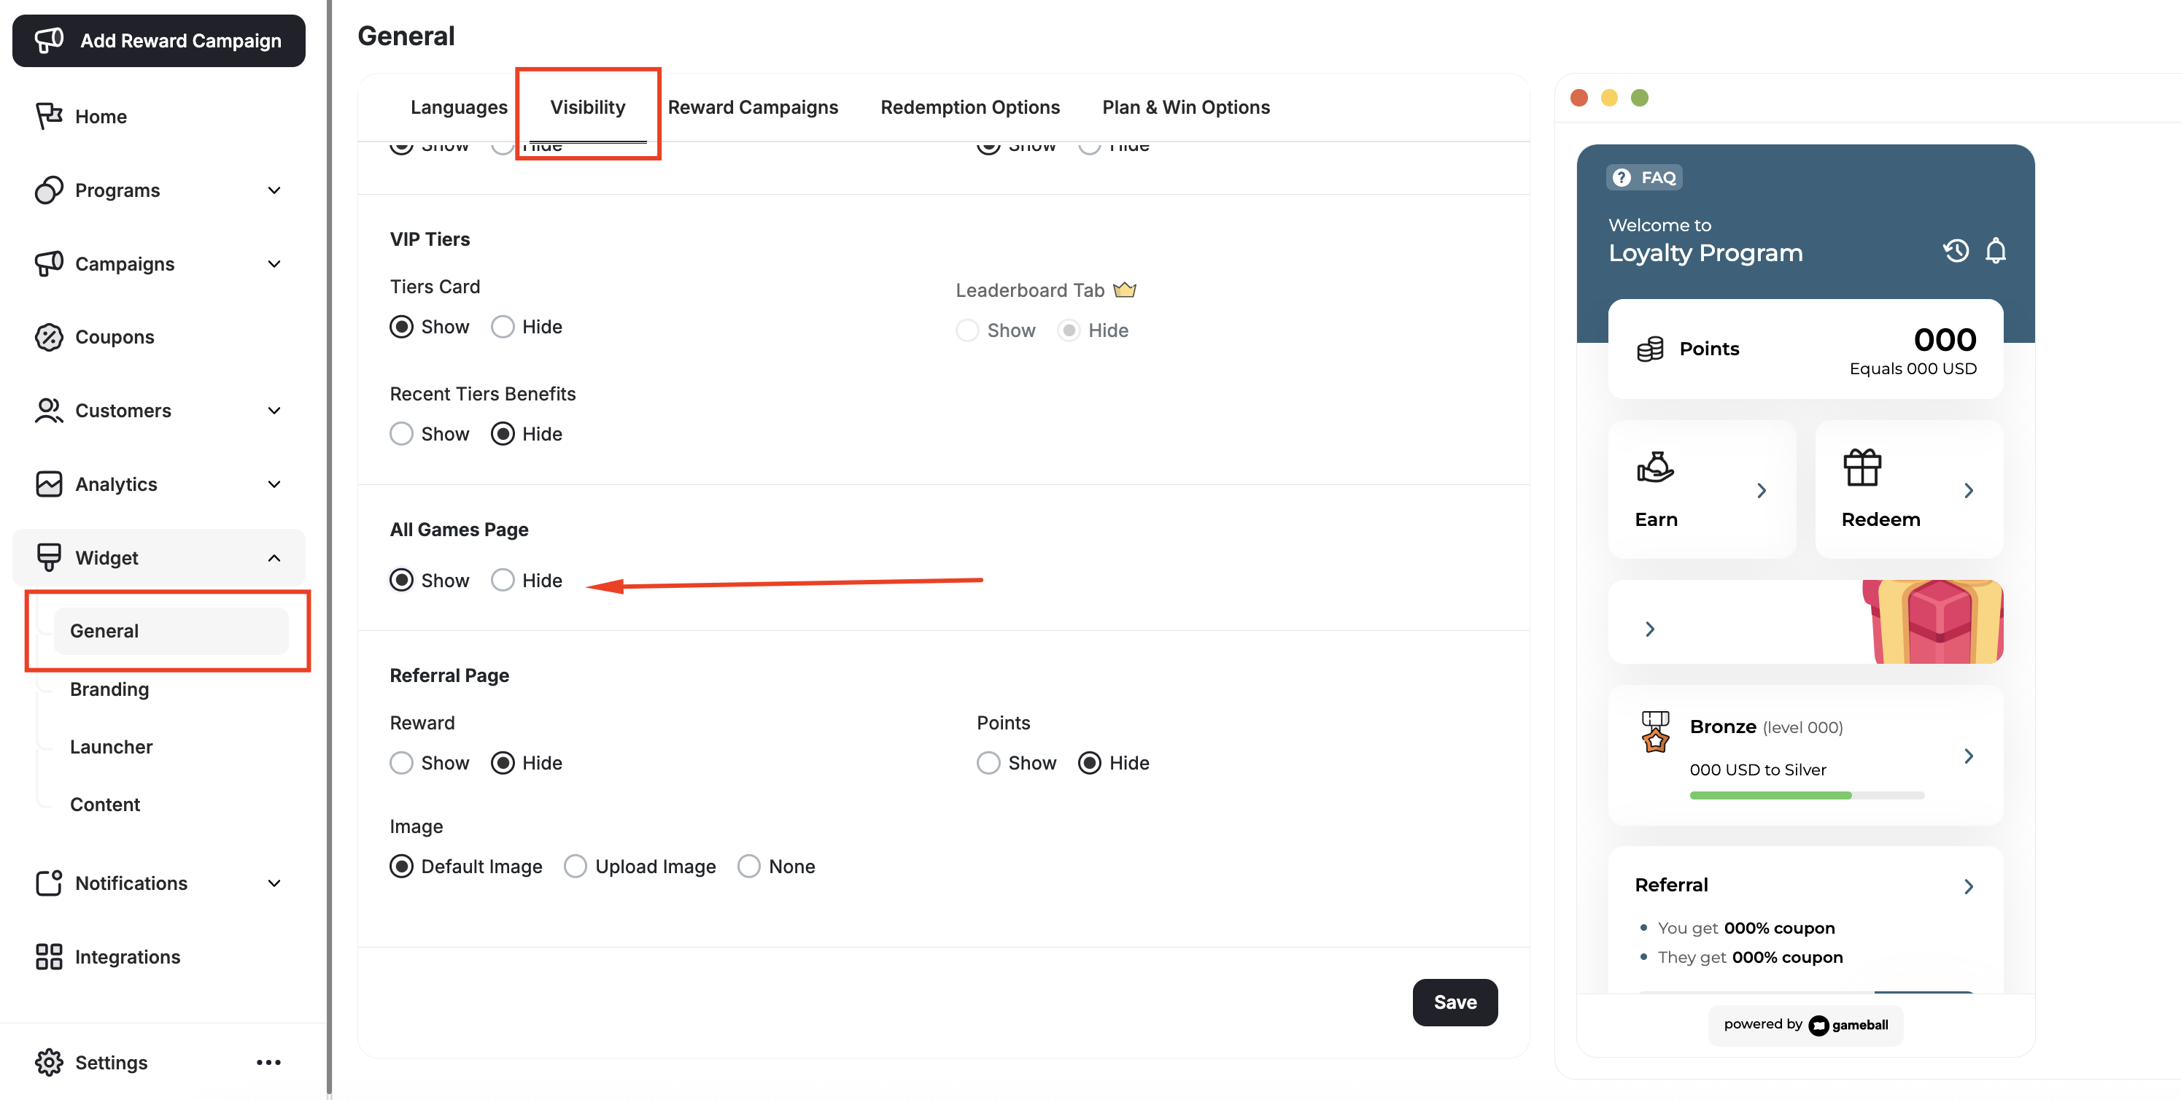2181x1100 pixels.
Task: Open the Plan & Win Options tab
Action: (x=1185, y=106)
